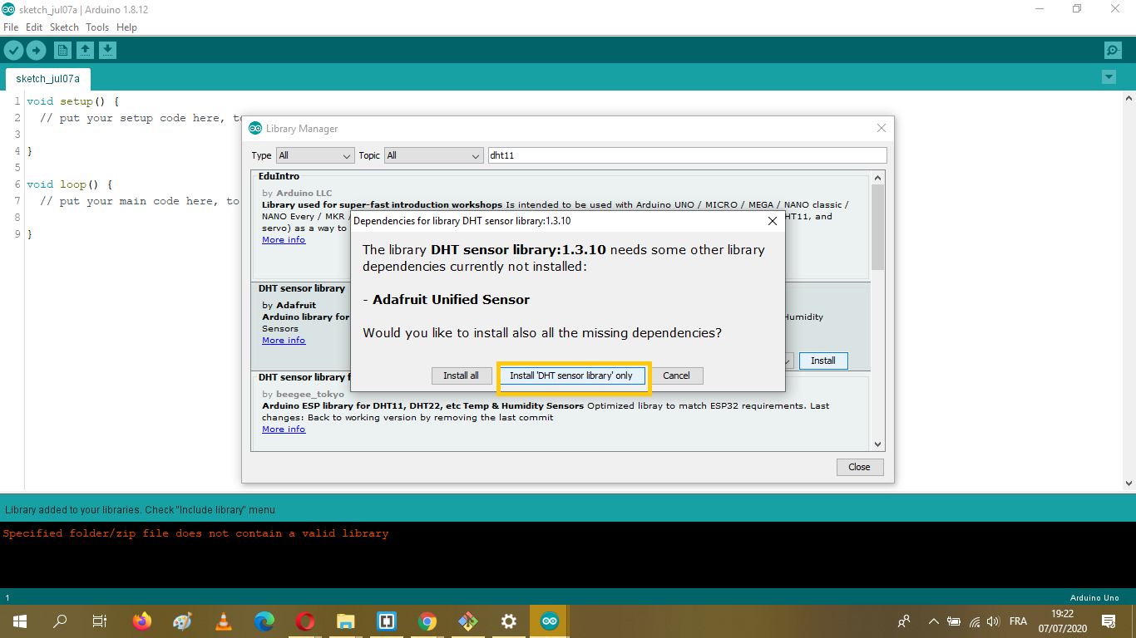Open the notification center icon
The height and width of the screenshot is (638, 1136).
pos(1109,621)
